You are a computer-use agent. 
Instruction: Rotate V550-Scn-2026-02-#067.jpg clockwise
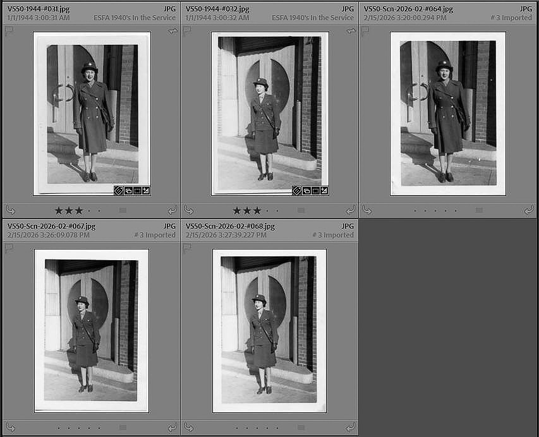coord(172,428)
